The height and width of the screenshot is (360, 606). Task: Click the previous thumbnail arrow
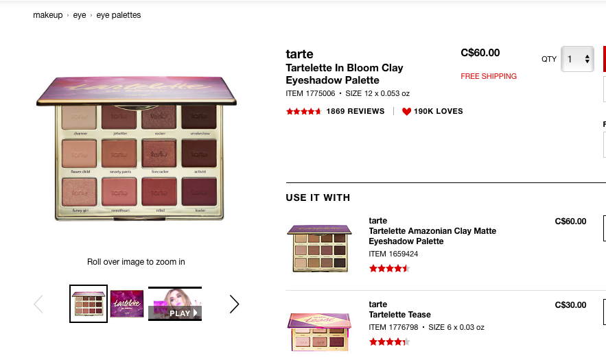[x=38, y=304]
